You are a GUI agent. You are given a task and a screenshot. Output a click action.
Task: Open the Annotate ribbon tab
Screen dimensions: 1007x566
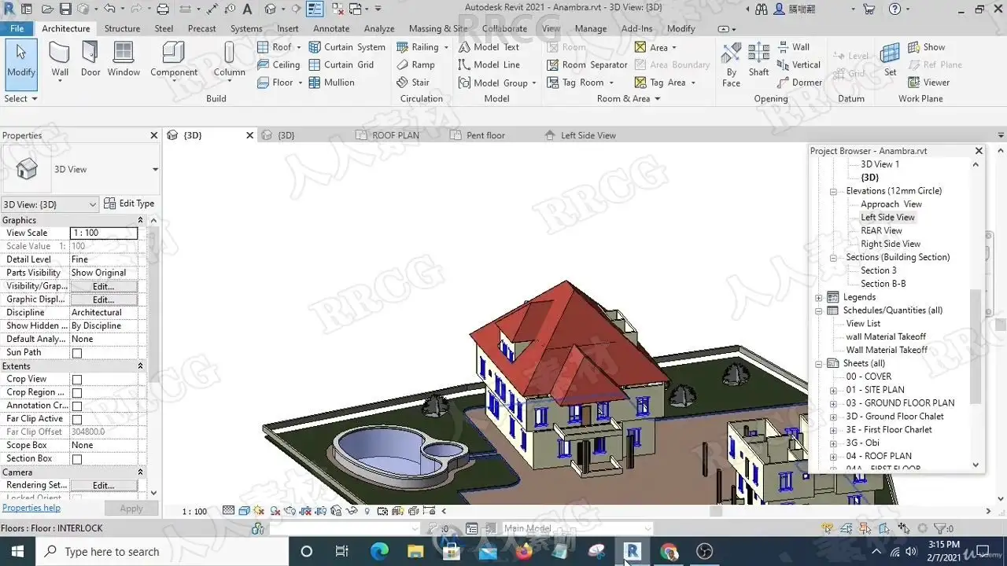(x=331, y=28)
